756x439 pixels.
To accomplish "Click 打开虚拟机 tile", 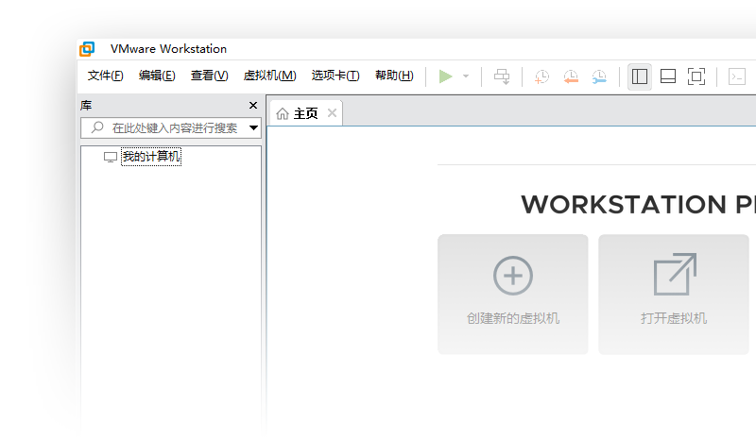I will click(x=674, y=295).
